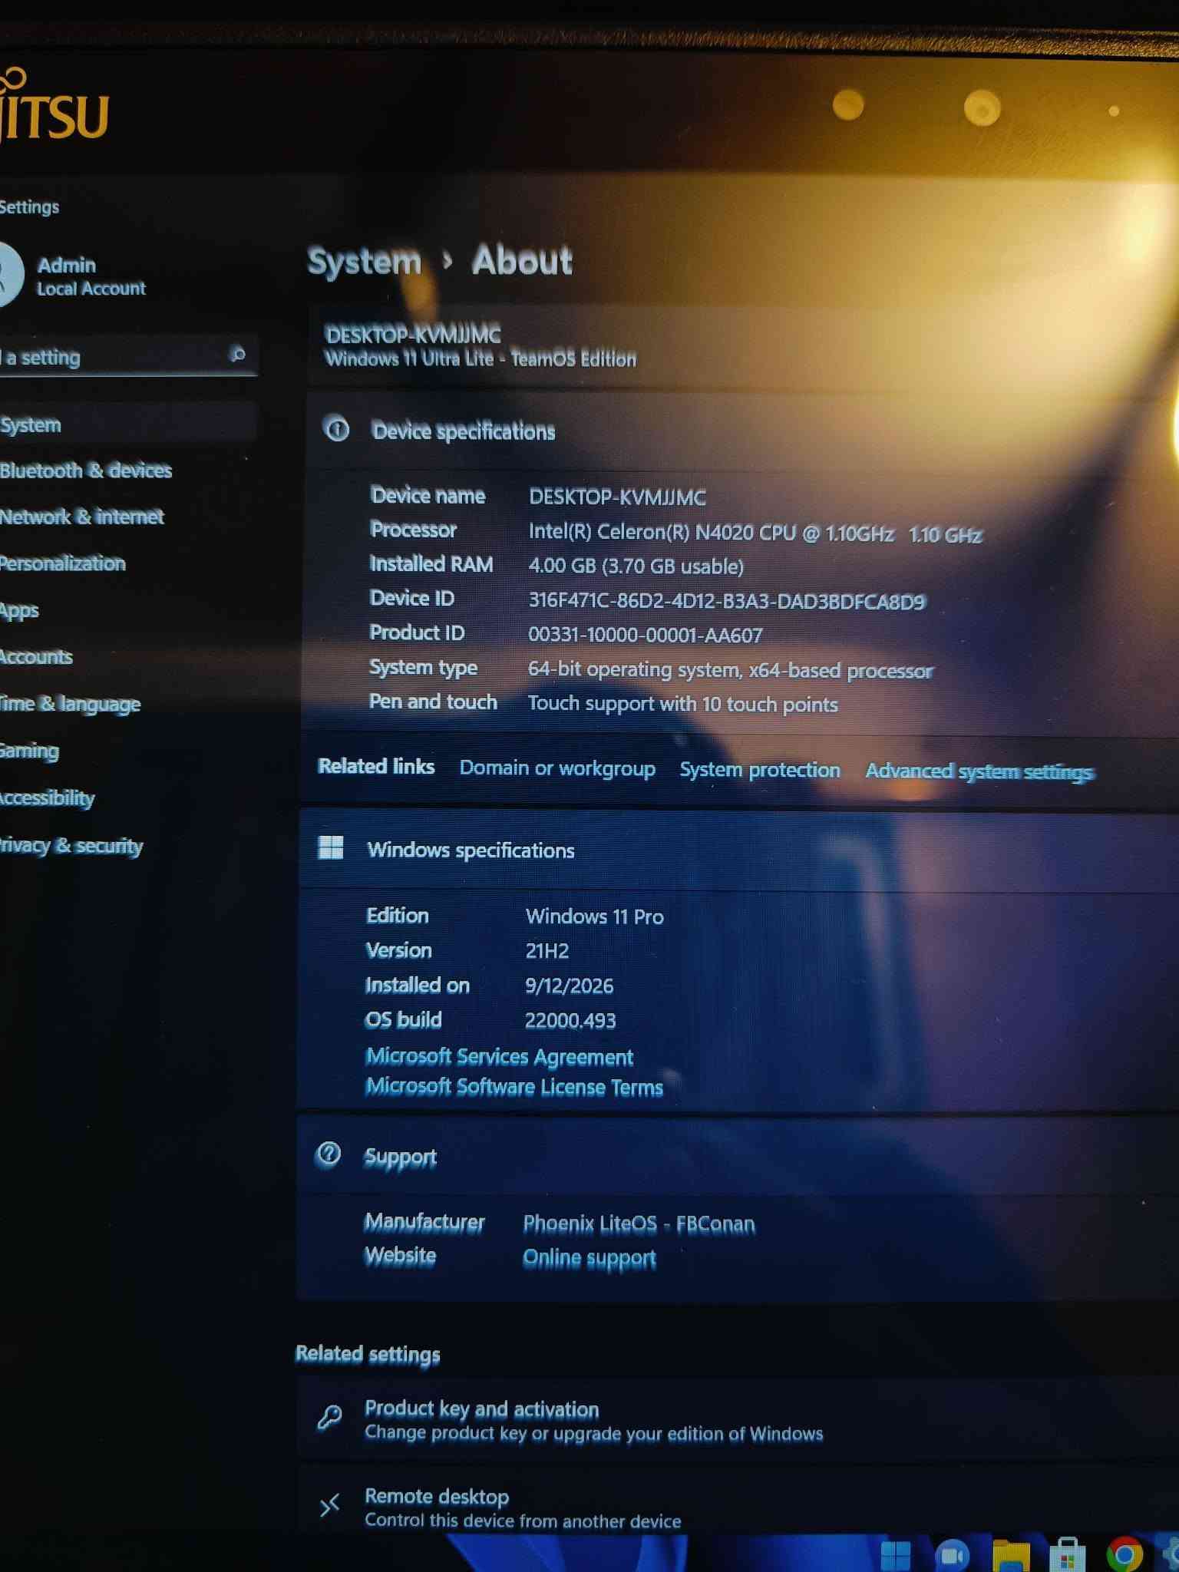The height and width of the screenshot is (1572, 1179).
Task: Select System in the Settings sidebar
Action: (127, 424)
